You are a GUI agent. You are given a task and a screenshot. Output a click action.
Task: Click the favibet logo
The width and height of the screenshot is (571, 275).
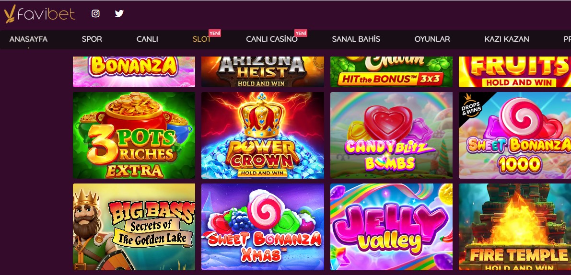tap(40, 14)
